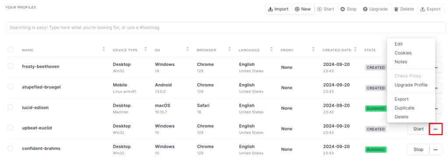448x161 pixels.
Task: Click the Export toolbar button
Action: coord(430,9)
